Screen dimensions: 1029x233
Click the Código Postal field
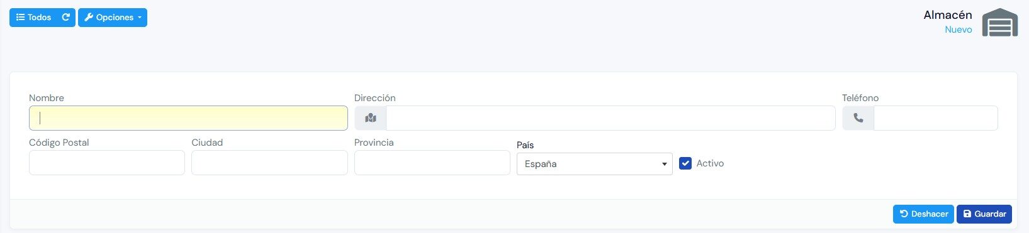coord(107,163)
